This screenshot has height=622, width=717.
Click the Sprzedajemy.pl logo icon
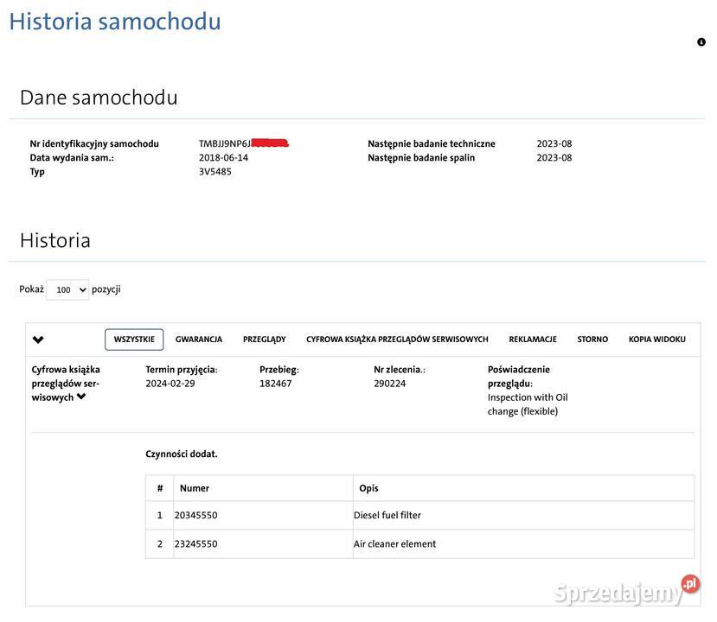pyautogui.click(x=688, y=583)
